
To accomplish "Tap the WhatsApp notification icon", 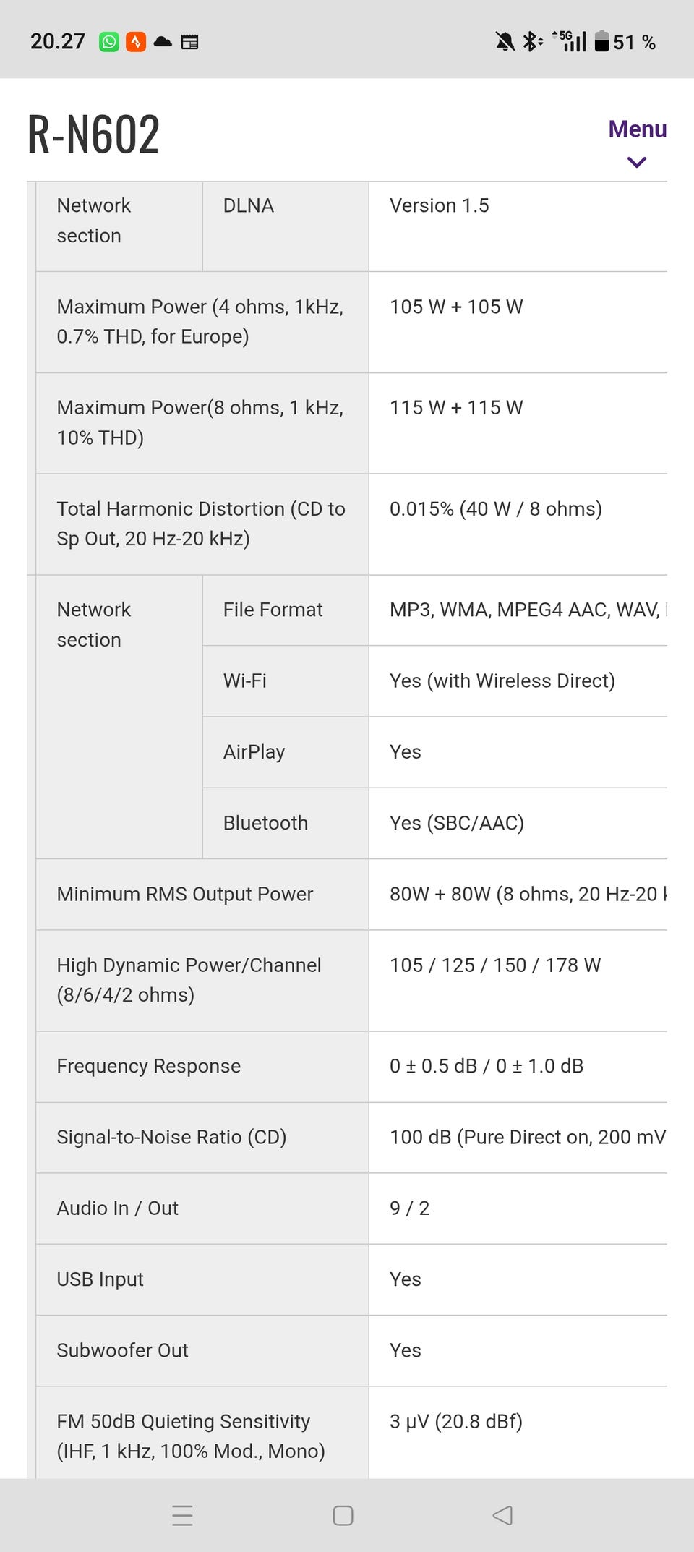I will coord(109,42).
